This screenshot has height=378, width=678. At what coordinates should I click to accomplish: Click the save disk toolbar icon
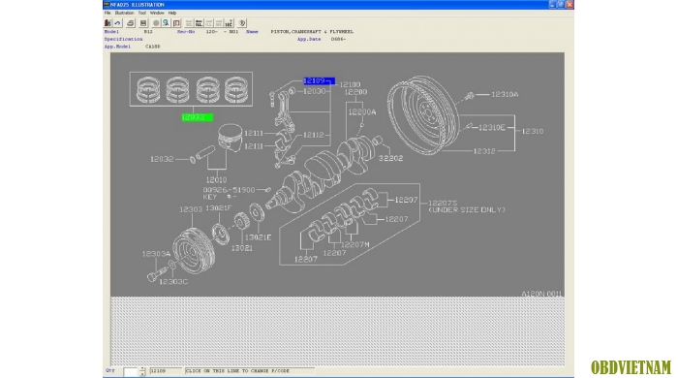143,23
